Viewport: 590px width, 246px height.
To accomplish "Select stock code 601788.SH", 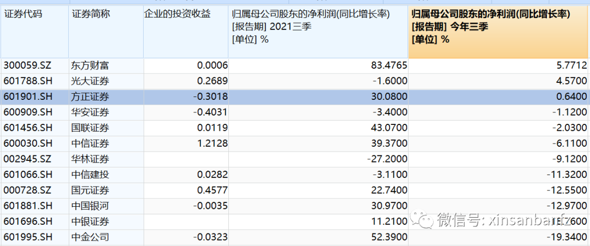I will point(27,81).
